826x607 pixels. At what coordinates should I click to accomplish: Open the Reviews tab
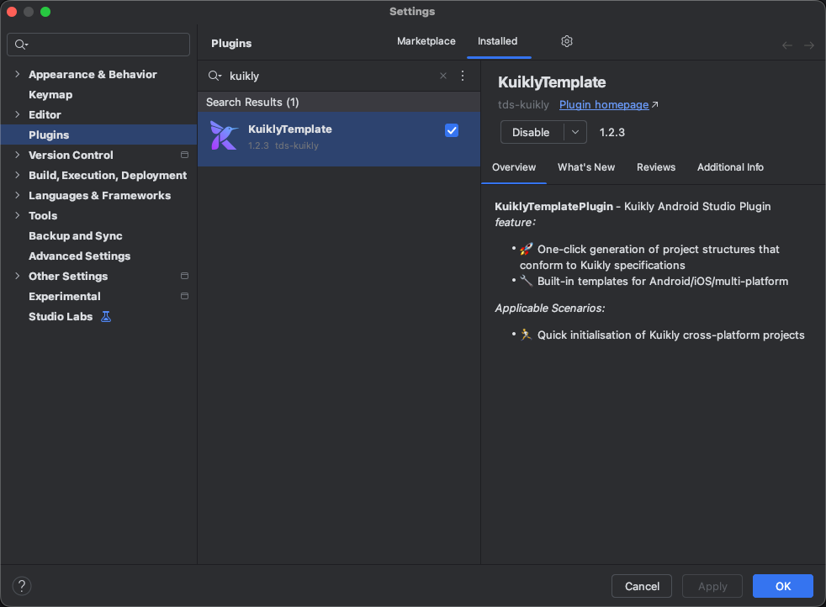[x=656, y=167]
